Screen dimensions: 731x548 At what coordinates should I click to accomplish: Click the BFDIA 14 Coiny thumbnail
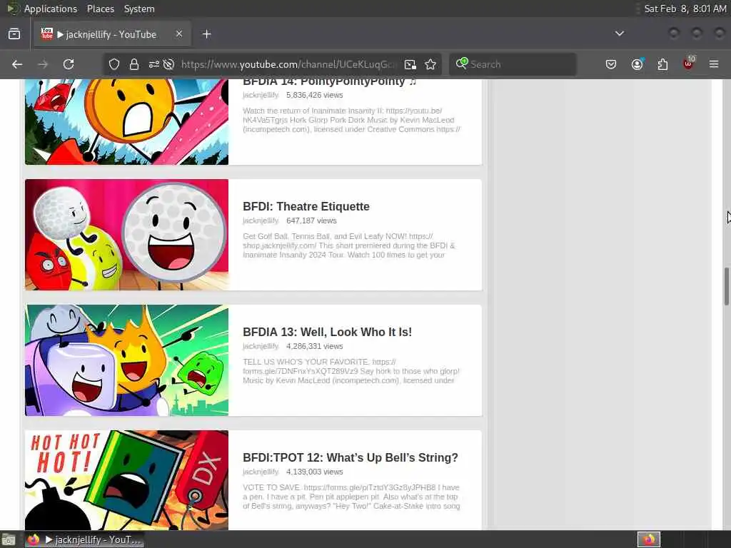click(x=127, y=122)
